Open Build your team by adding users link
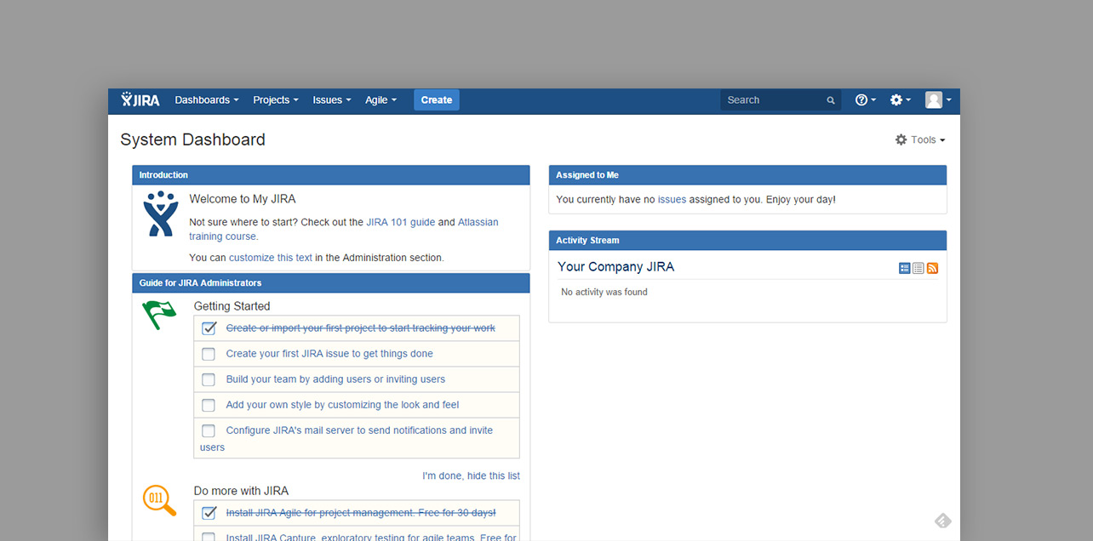Viewport: 1093px width, 541px height. (x=335, y=379)
